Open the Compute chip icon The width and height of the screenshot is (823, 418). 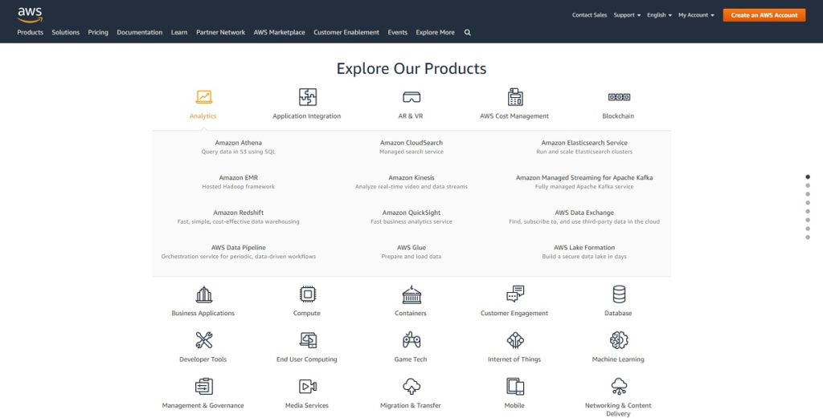[307, 294]
